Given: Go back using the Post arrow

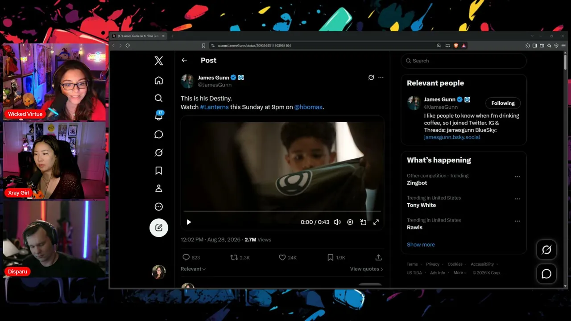Looking at the screenshot, I should tap(184, 60).
